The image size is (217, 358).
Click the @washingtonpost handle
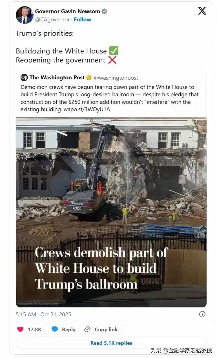[116, 78]
